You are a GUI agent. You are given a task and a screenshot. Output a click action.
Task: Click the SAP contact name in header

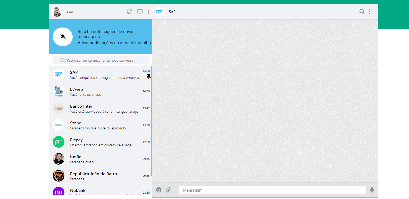172,12
